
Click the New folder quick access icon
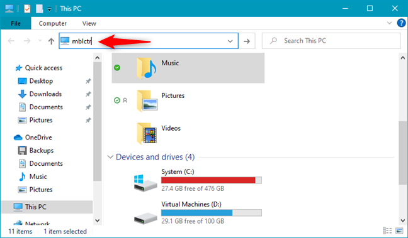pos(39,9)
